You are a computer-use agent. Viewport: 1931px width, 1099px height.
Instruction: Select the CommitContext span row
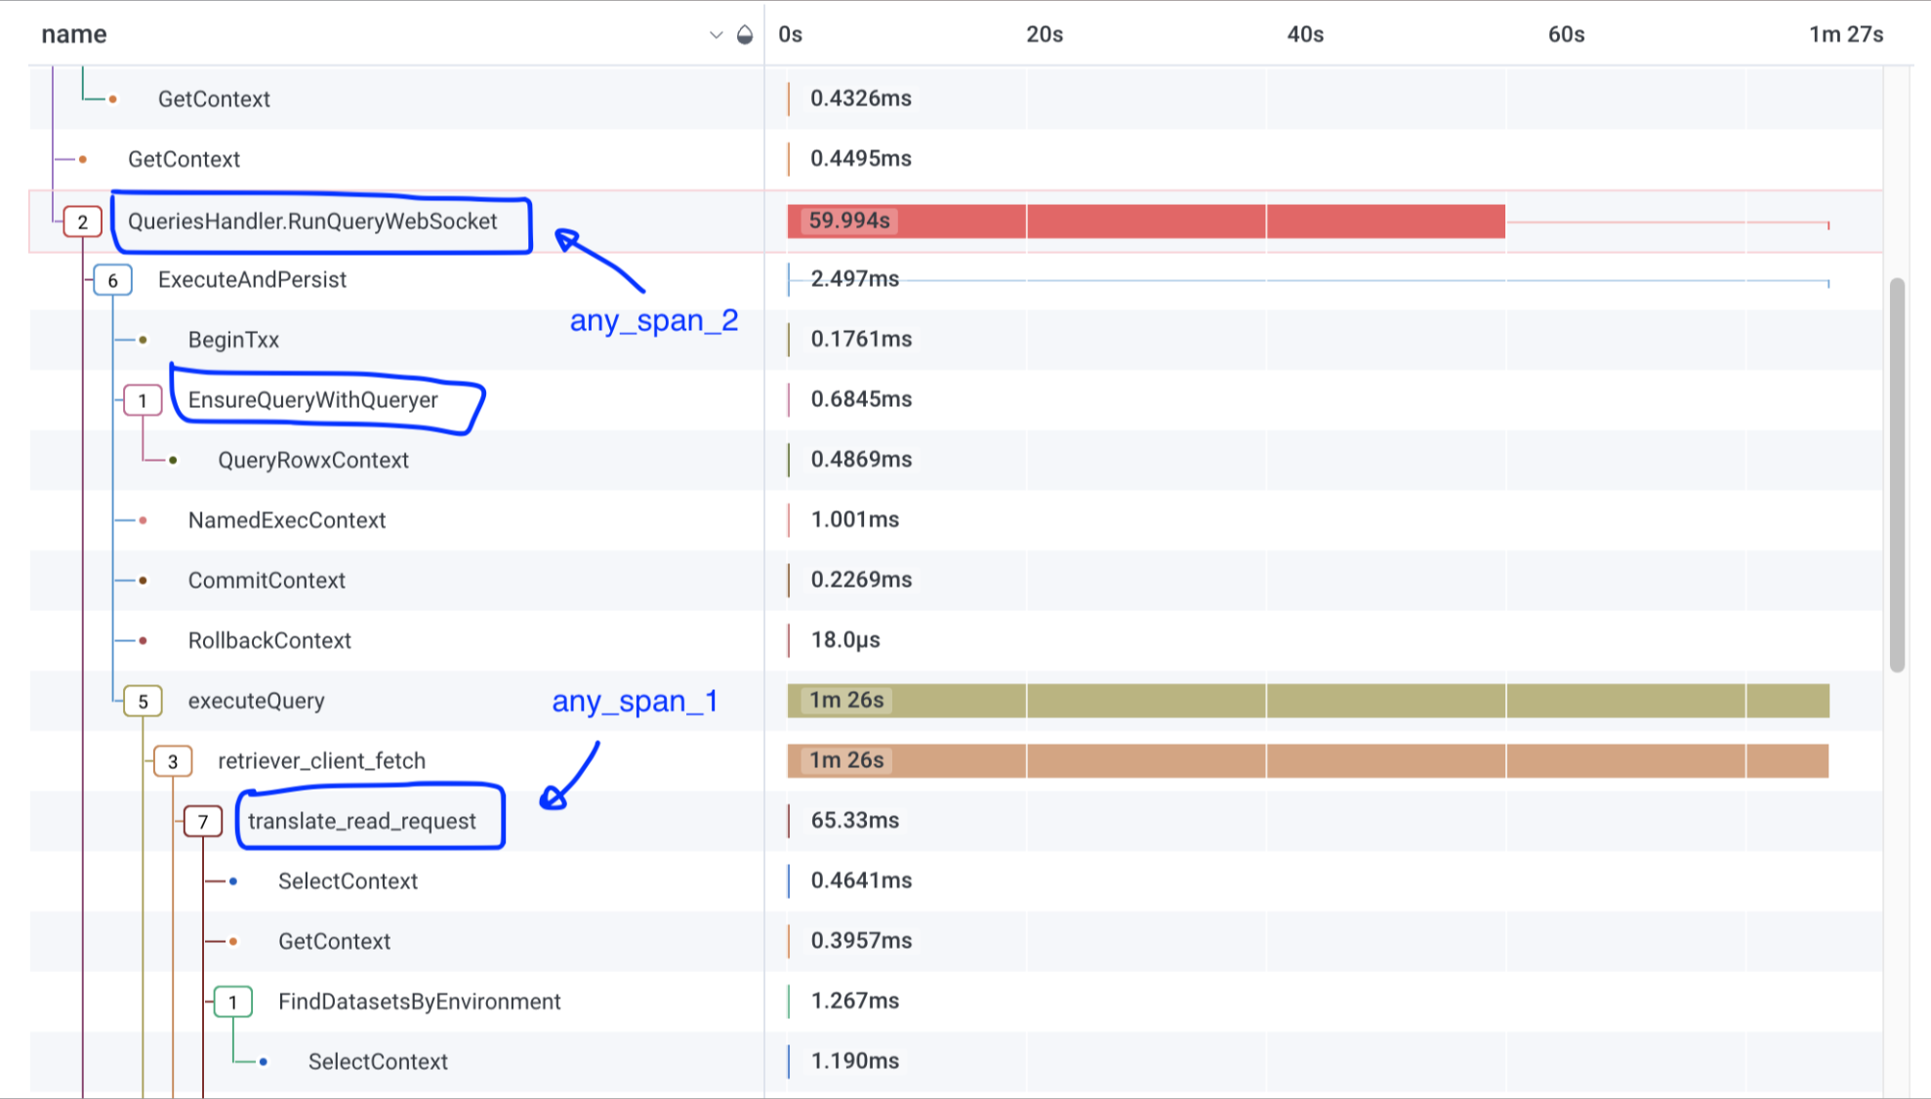tap(267, 581)
